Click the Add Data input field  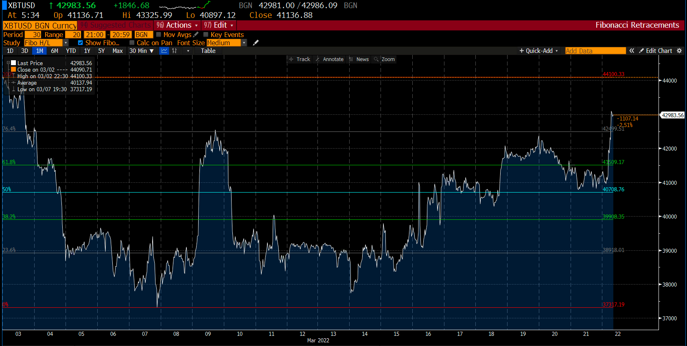click(595, 51)
